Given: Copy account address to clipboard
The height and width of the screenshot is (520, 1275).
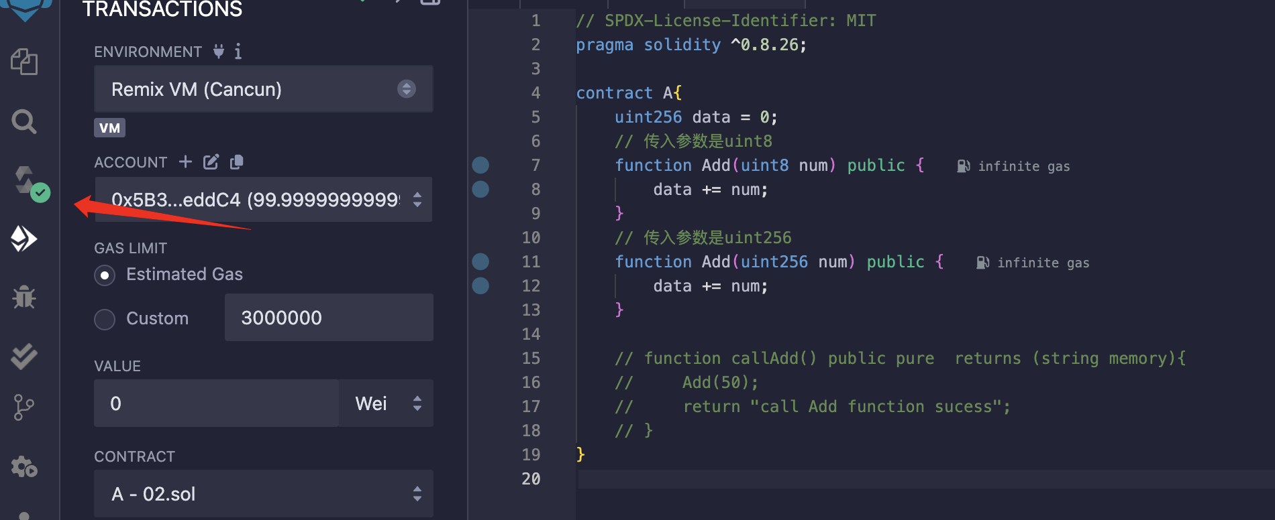Looking at the screenshot, I should [236, 161].
